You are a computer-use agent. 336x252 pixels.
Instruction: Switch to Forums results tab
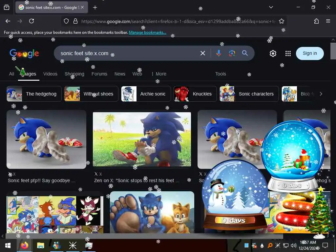pyautogui.click(x=99, y=74)
